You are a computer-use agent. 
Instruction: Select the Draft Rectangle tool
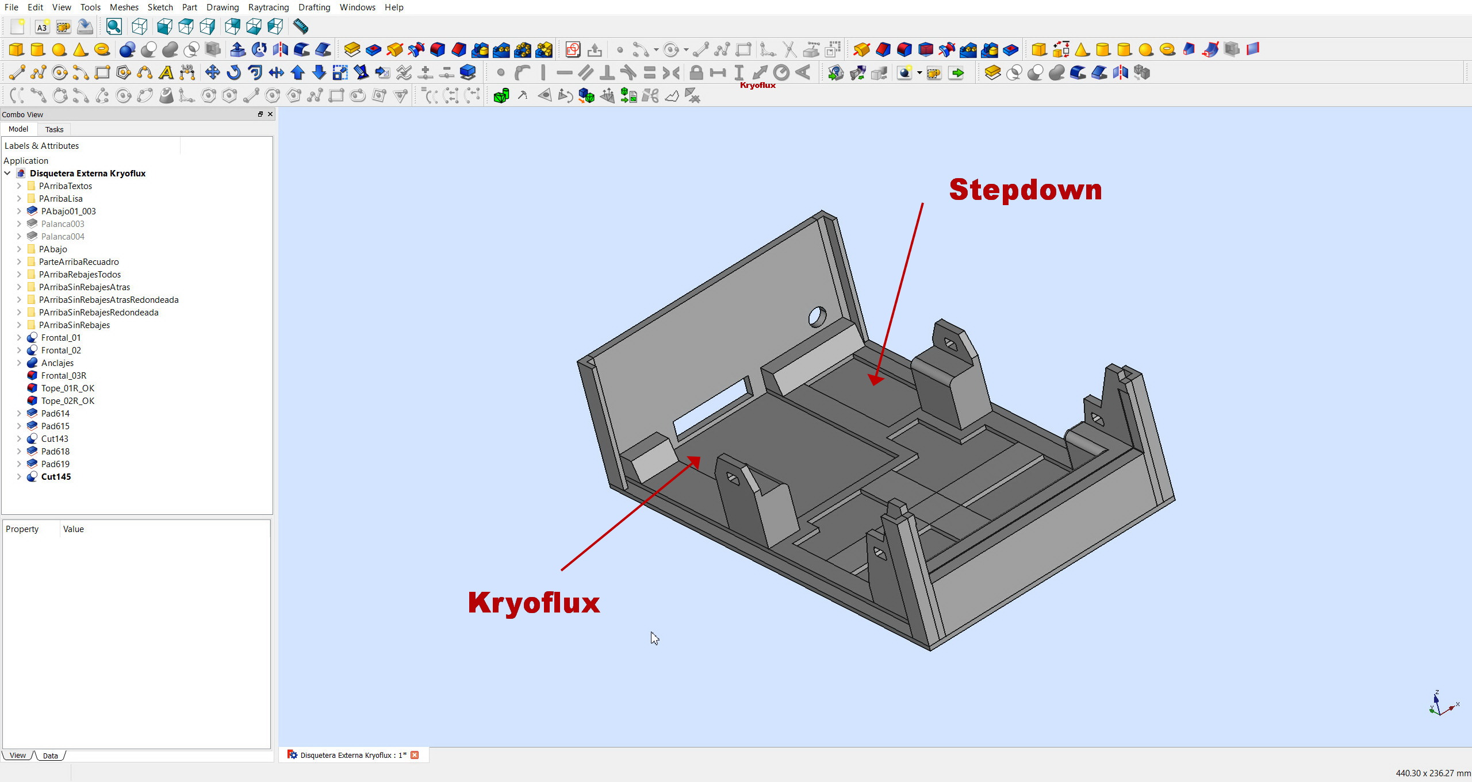click(x=102, y=72)
